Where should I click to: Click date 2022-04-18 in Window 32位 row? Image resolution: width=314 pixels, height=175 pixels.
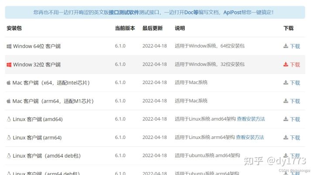(x=154, y=64)
